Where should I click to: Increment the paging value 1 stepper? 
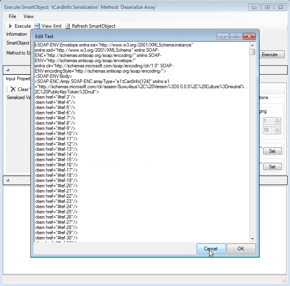pos(277,119)
